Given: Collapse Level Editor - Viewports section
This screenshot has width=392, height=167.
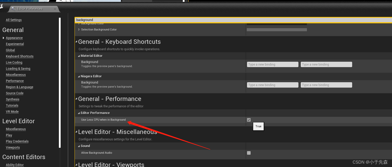Looking at the screenshot, I should point(76,165).
